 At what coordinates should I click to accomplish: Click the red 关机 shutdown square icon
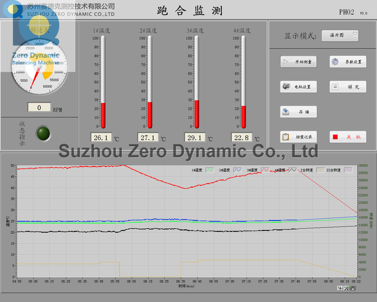pyautogui.click(x=335, y=137)
